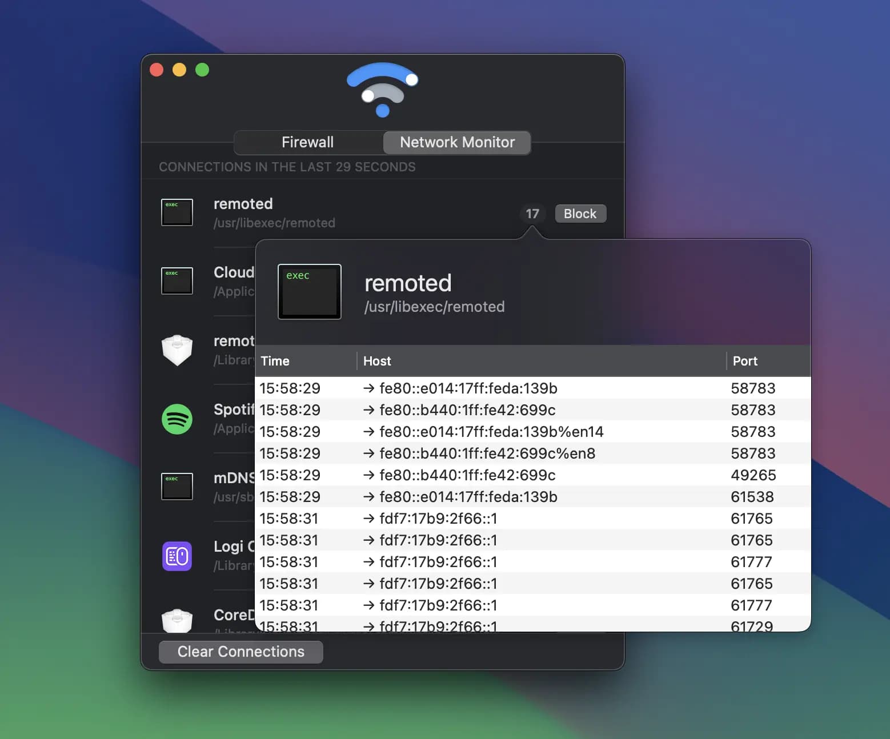Screen dimensions: 890x739
Task: Open the 17 connections count badge
Action: [x=532, y=214]
